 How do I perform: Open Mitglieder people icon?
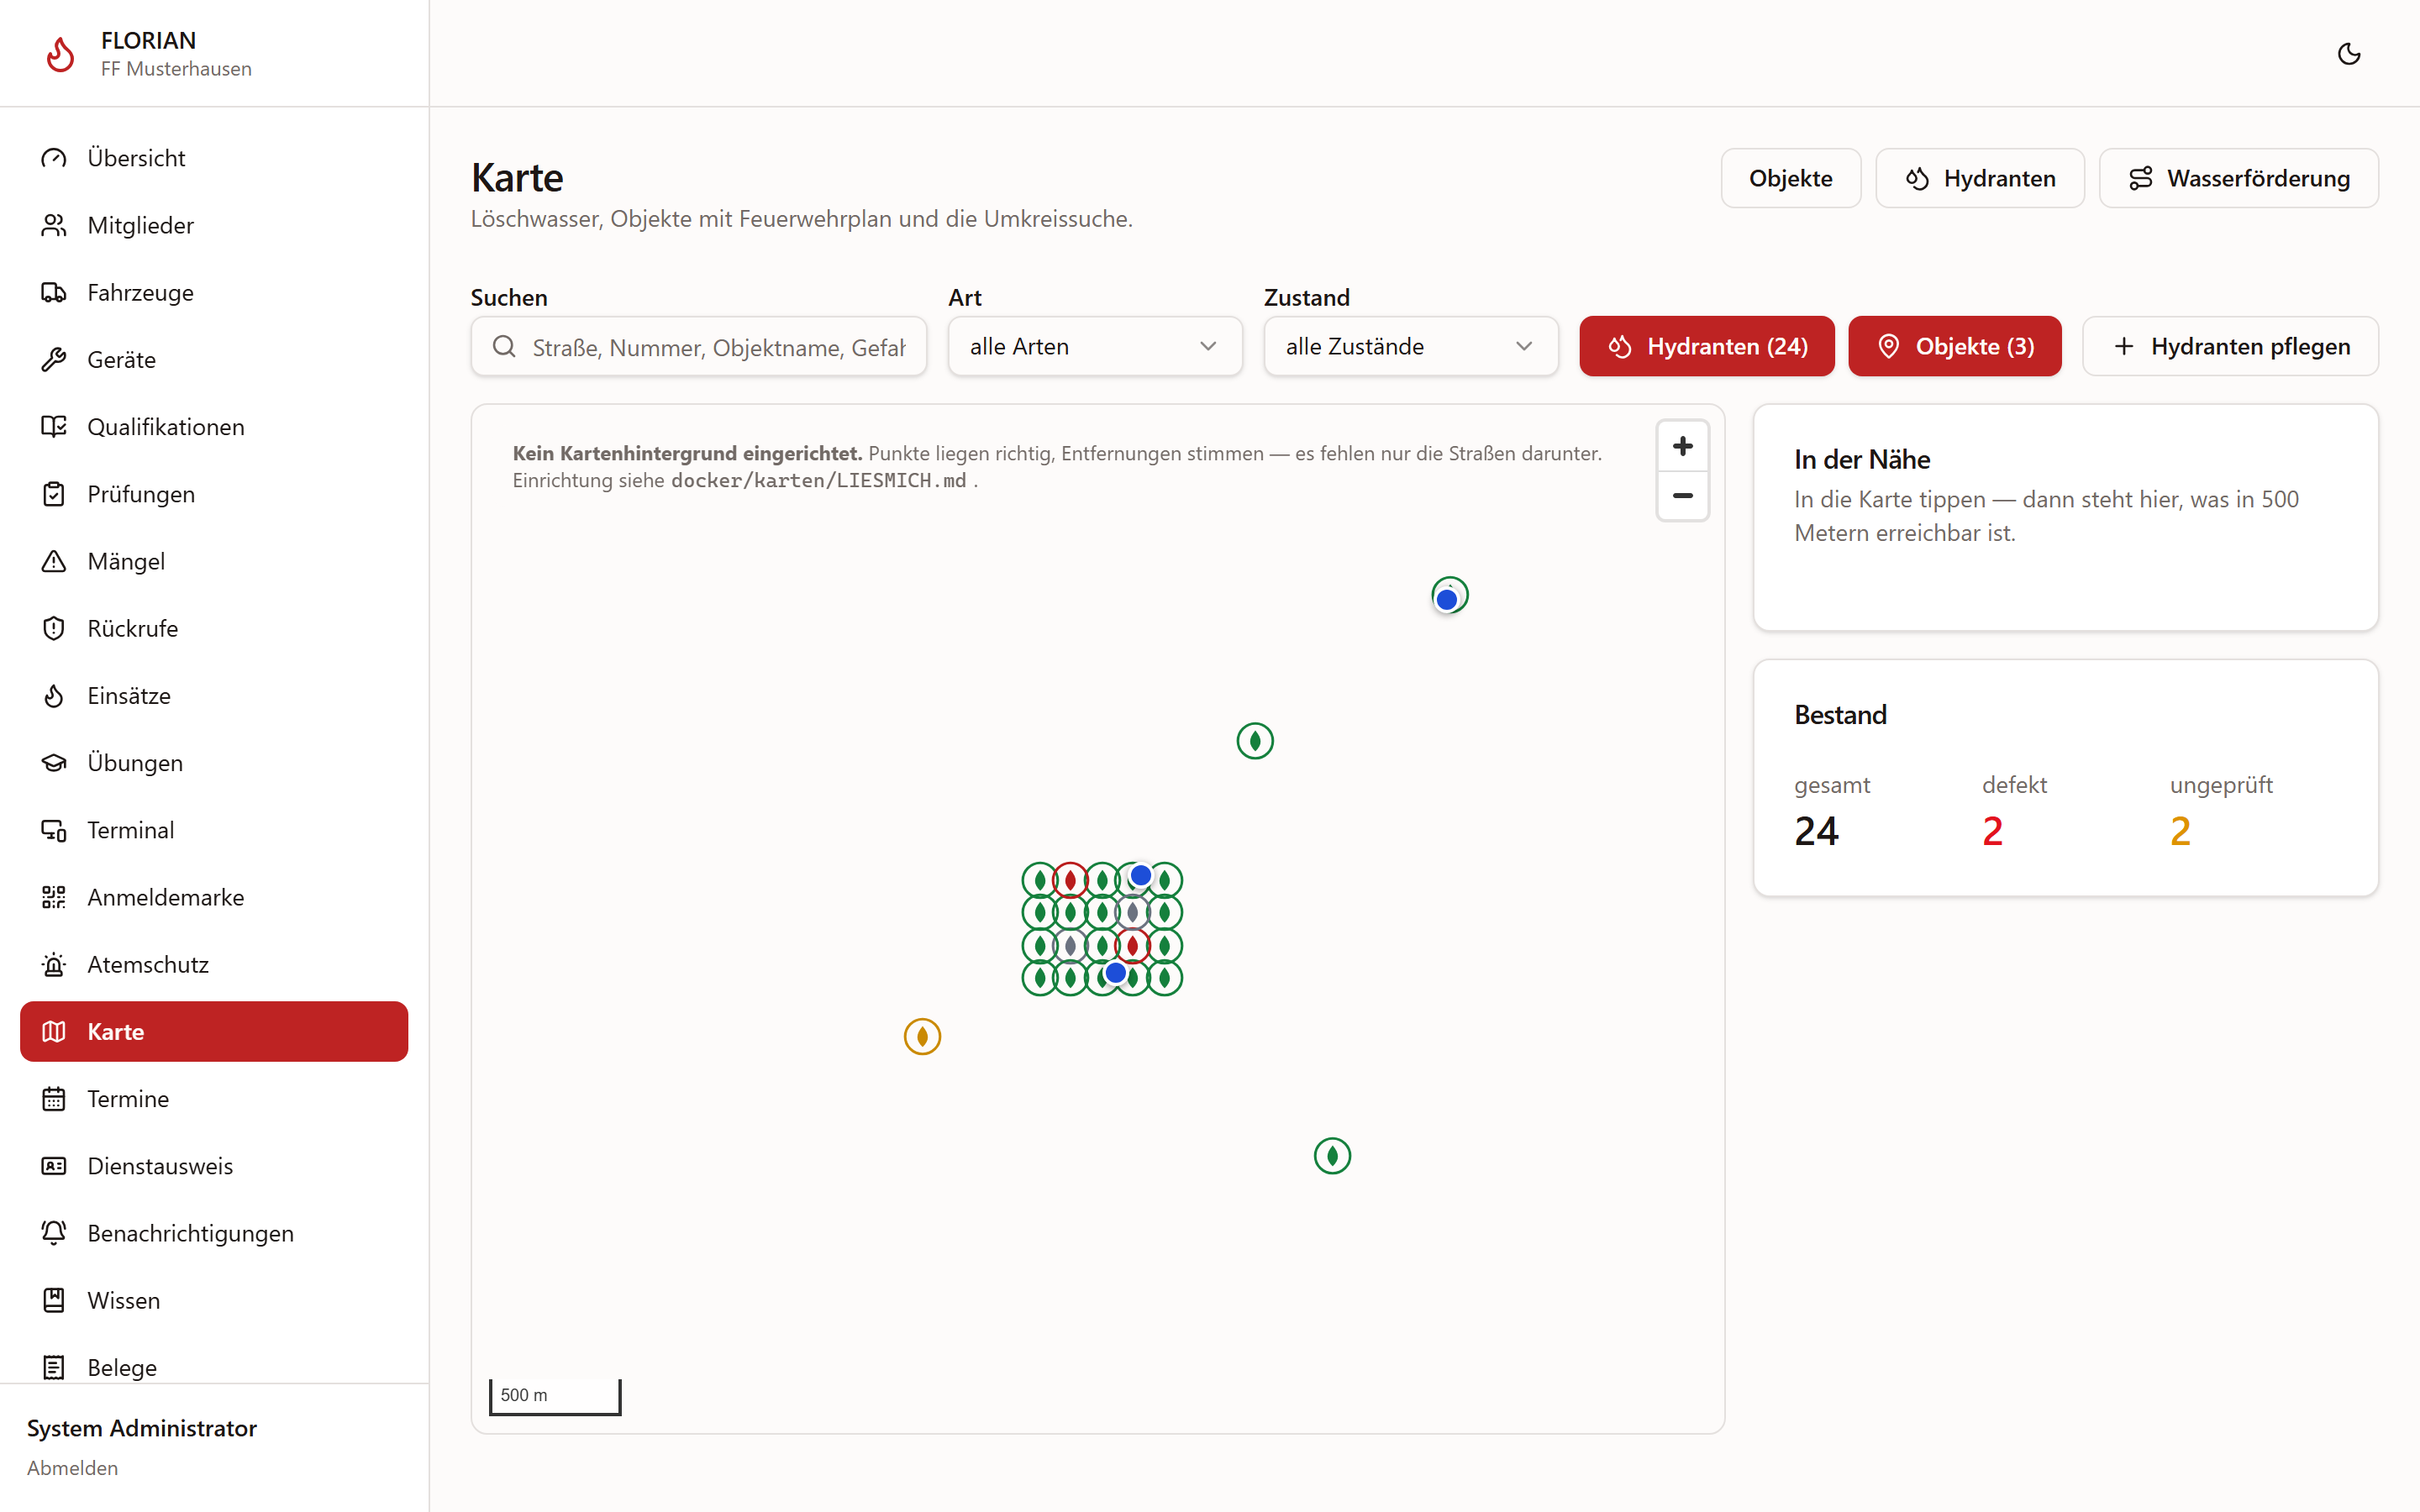(x=54, y=225)
